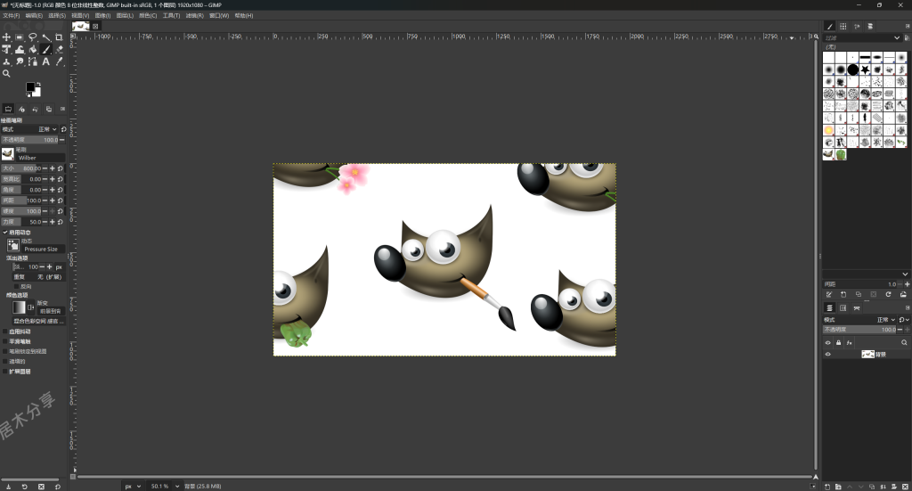This screenshot has height=491, width=912.
Task: Switch to the Undo History tab
Action: point(35,109)
